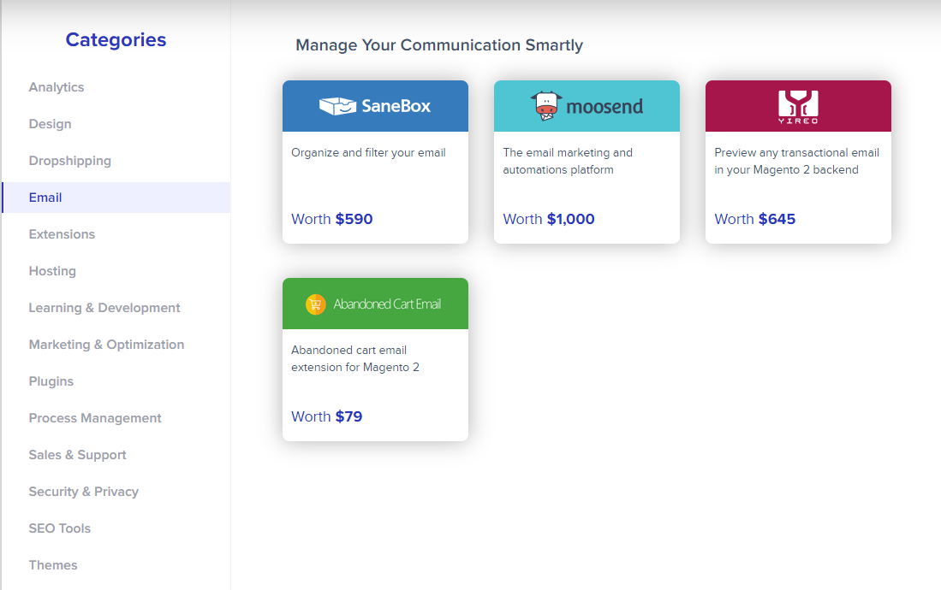Click Yireo 'Worth $645' value
This screenshot has width=941, height=590.
click(755, 219)
